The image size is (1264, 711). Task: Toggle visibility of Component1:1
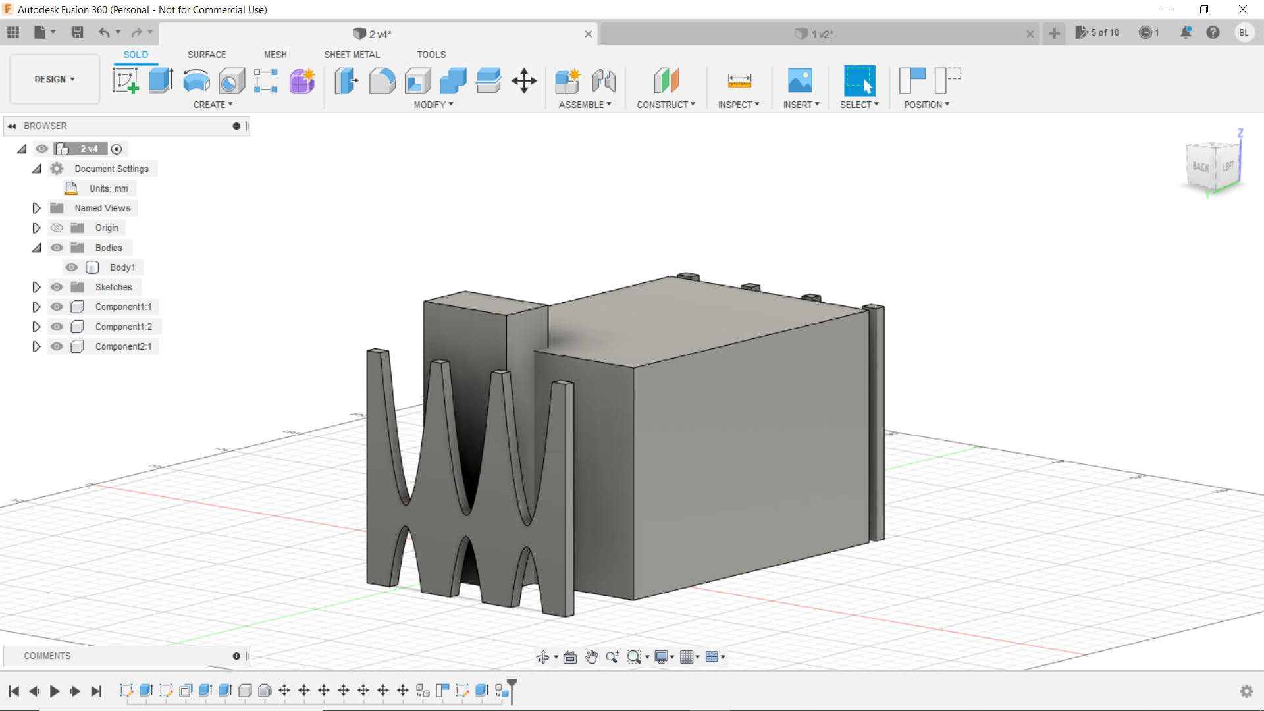58,306
